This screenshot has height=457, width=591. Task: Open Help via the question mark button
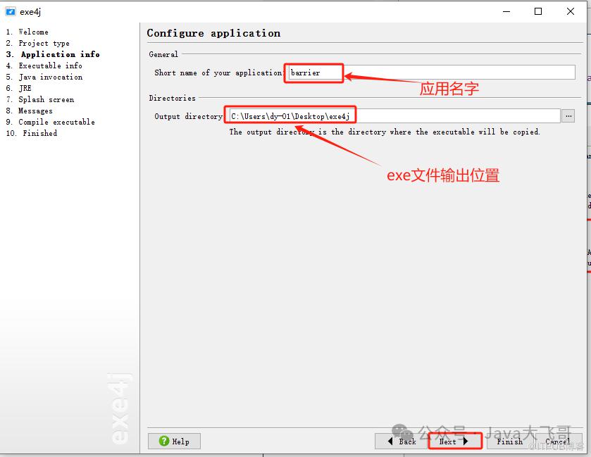click(x=174, y=442)
